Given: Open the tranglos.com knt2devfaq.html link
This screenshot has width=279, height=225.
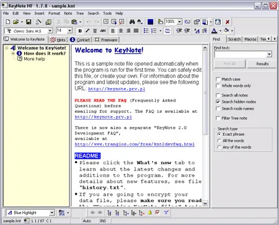Looking at the screenshot, I should 135,144.
